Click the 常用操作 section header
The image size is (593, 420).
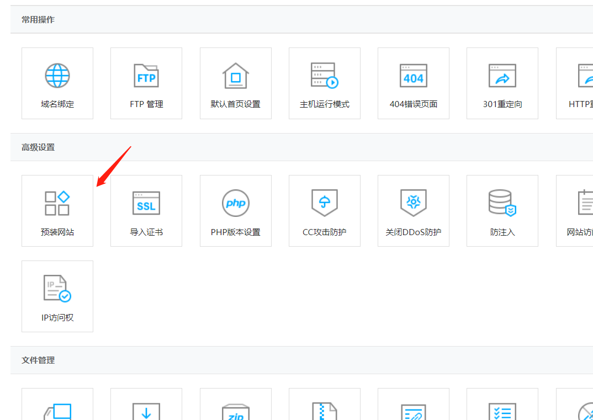coord(38,20)
